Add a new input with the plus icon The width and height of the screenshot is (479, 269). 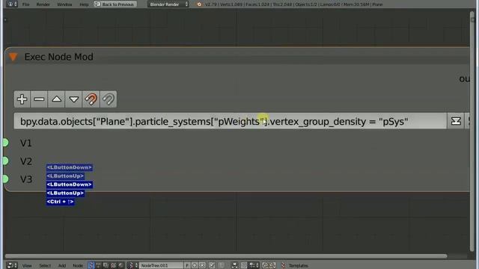22,99
